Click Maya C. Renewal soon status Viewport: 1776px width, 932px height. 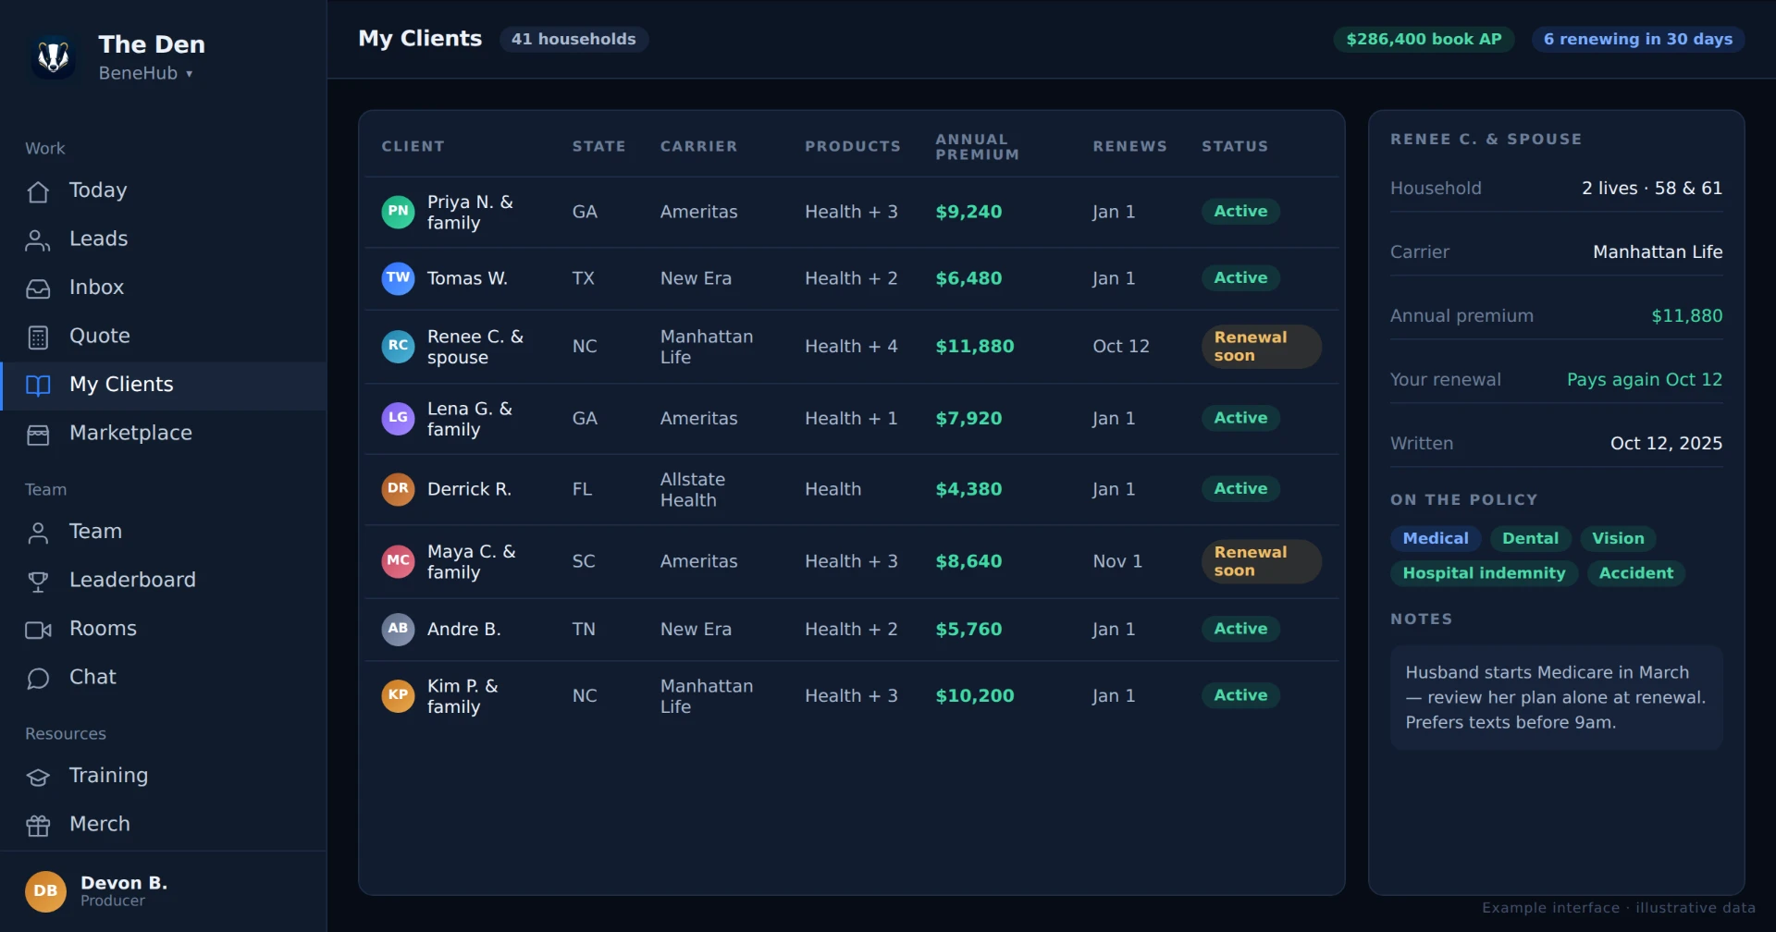tap(1261, 561)
